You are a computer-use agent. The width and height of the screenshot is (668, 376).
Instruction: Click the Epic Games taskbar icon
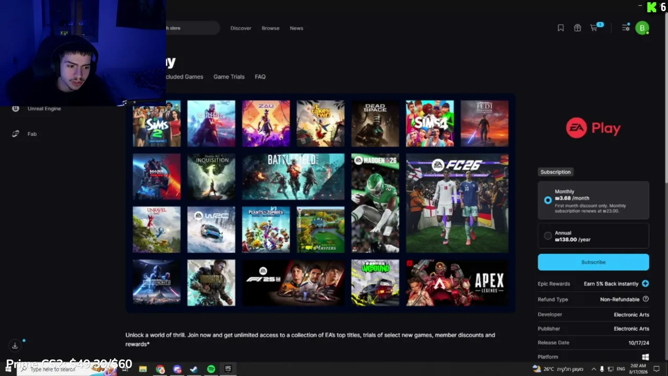[x=228, y=369]
